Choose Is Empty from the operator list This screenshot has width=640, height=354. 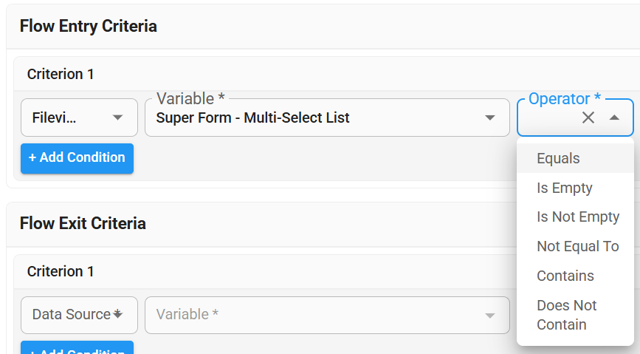pyautogui.click(x=564, y=188)
